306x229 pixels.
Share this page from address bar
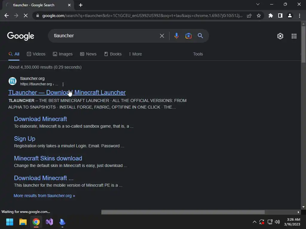pyautogui.click(x=249, y=16)
